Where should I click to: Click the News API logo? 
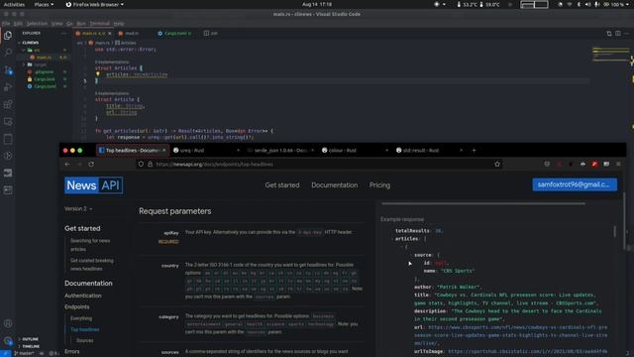pyautogui.click(x=94, y=185)
